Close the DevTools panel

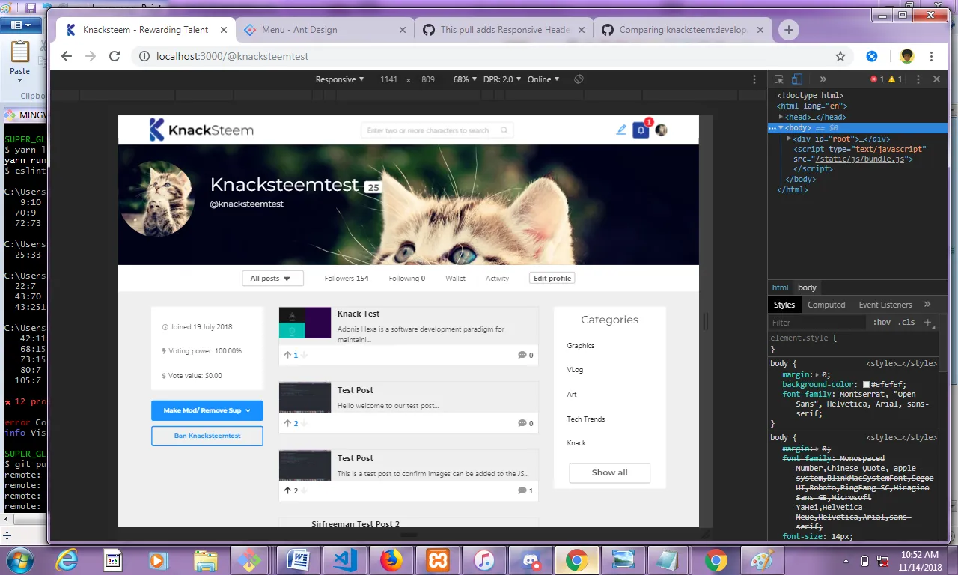pyautogui.click(x=936, y=79)
